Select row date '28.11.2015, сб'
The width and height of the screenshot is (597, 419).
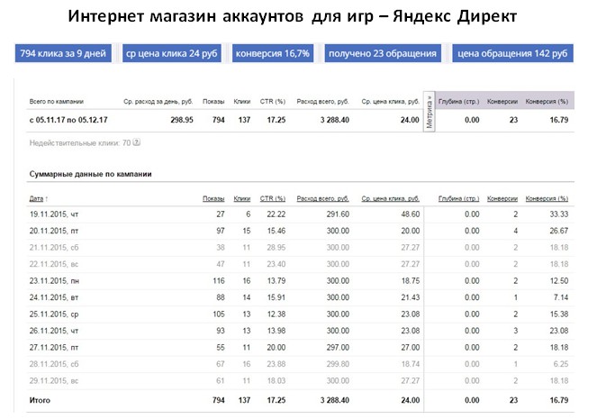(54, 364)
